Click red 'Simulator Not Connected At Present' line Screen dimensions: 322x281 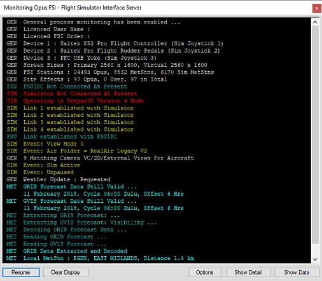pyautogui.click(x=72, y=93)
